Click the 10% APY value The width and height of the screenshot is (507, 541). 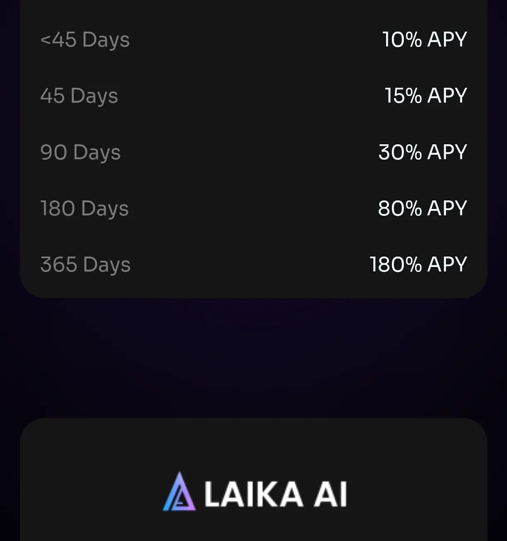click(x=425, y=40)
